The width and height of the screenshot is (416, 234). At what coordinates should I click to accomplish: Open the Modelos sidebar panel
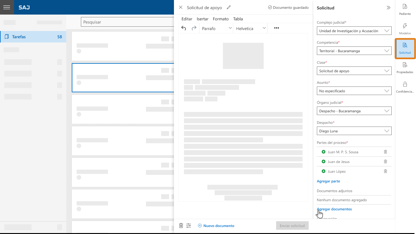pos(405,29)
